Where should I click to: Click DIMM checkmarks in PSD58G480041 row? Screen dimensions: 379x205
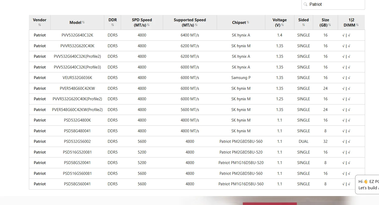coord(346,131)
